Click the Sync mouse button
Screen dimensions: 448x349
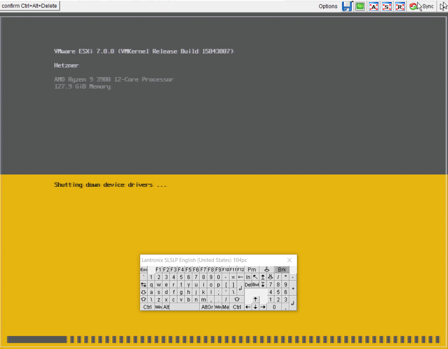point(422,6)
